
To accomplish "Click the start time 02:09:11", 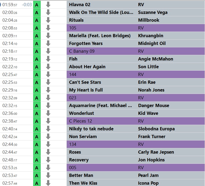I will pos(10,36).
